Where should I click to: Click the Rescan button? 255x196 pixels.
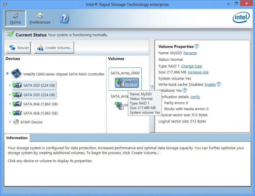19,48
